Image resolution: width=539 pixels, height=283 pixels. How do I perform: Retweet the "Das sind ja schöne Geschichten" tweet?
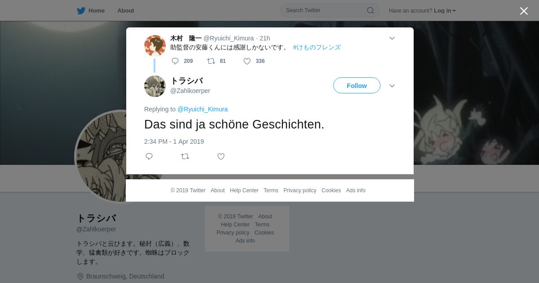tap(185, 156)
